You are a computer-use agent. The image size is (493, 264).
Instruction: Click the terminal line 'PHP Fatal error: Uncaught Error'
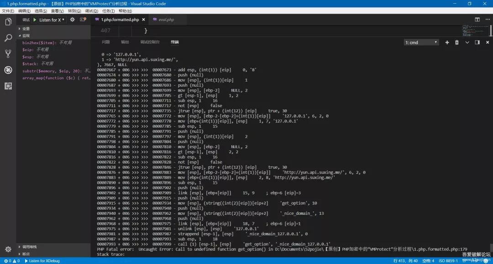(x=282, y=249)
